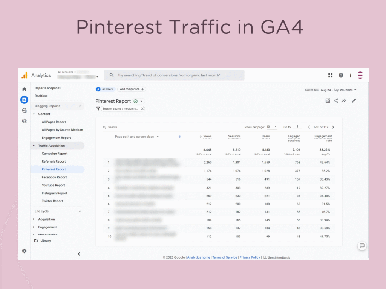
Task: Expand the Acquisition tree item
Action: point(34,219)
